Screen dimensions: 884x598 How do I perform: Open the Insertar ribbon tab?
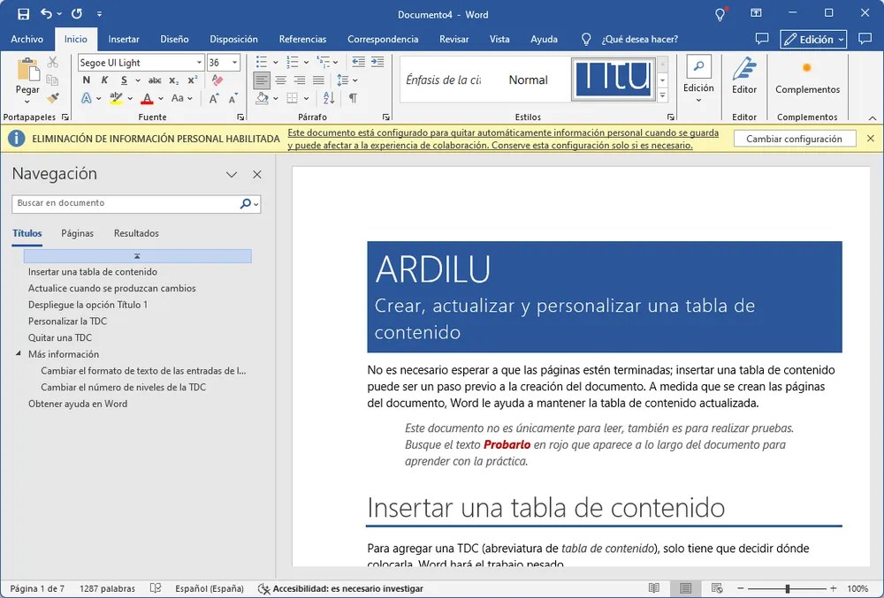pyautogui.click(x=124, y=39)
